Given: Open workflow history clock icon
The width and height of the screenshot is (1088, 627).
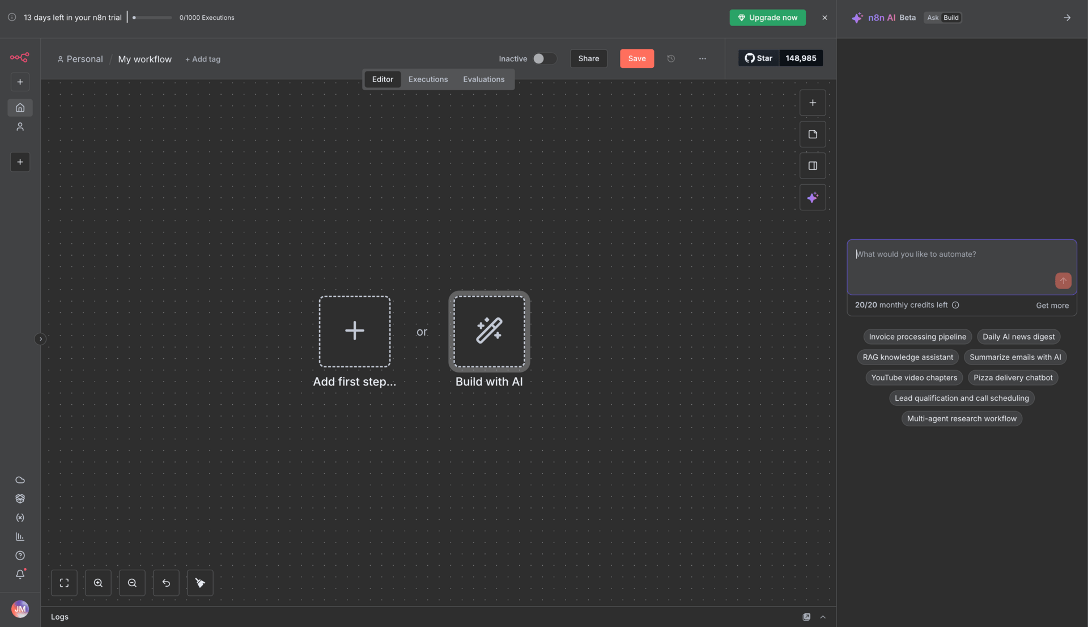Looking at the screenshot, I should [x=671, y=58].
